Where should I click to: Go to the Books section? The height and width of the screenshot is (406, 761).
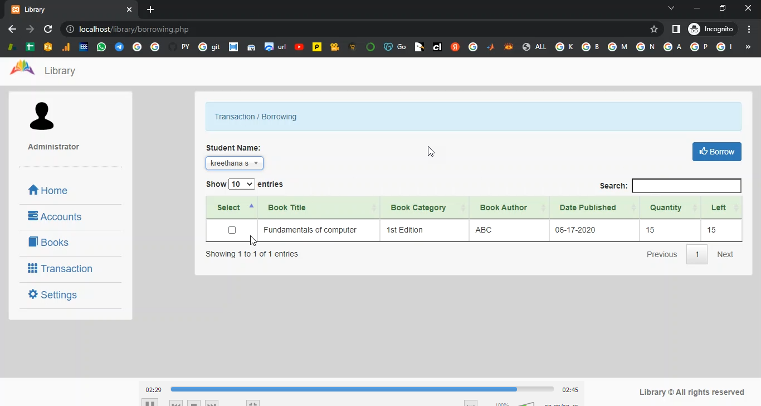48,243
